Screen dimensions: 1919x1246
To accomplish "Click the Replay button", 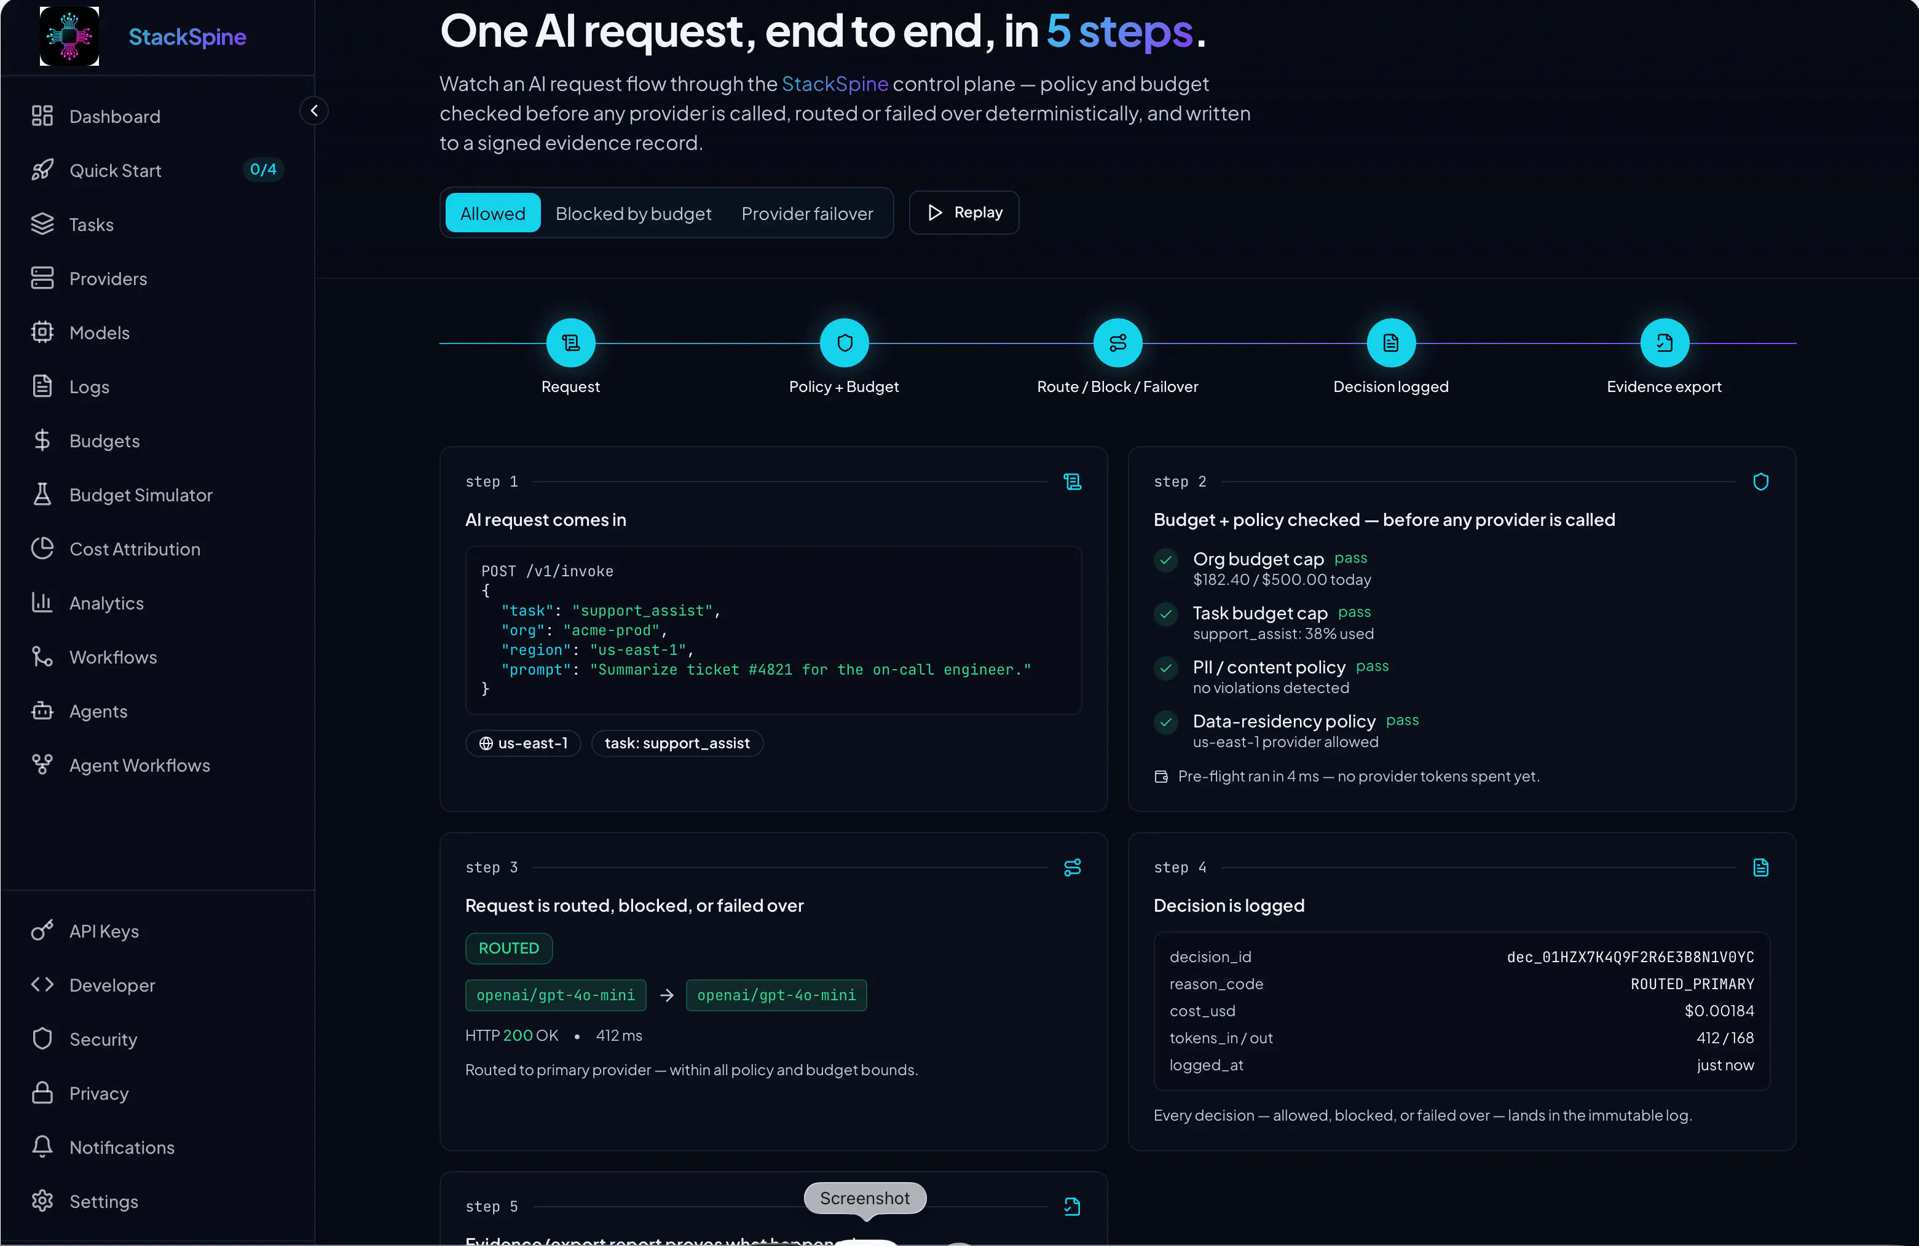I will click(x=964, y=212).
